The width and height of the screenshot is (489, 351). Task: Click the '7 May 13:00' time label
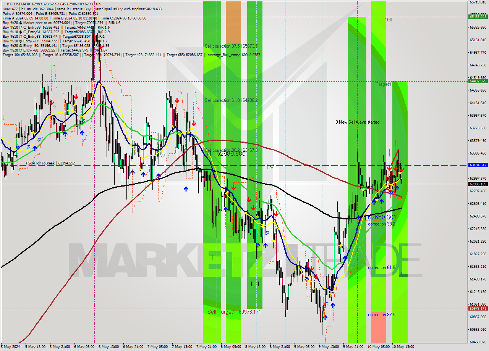point(182,347)
